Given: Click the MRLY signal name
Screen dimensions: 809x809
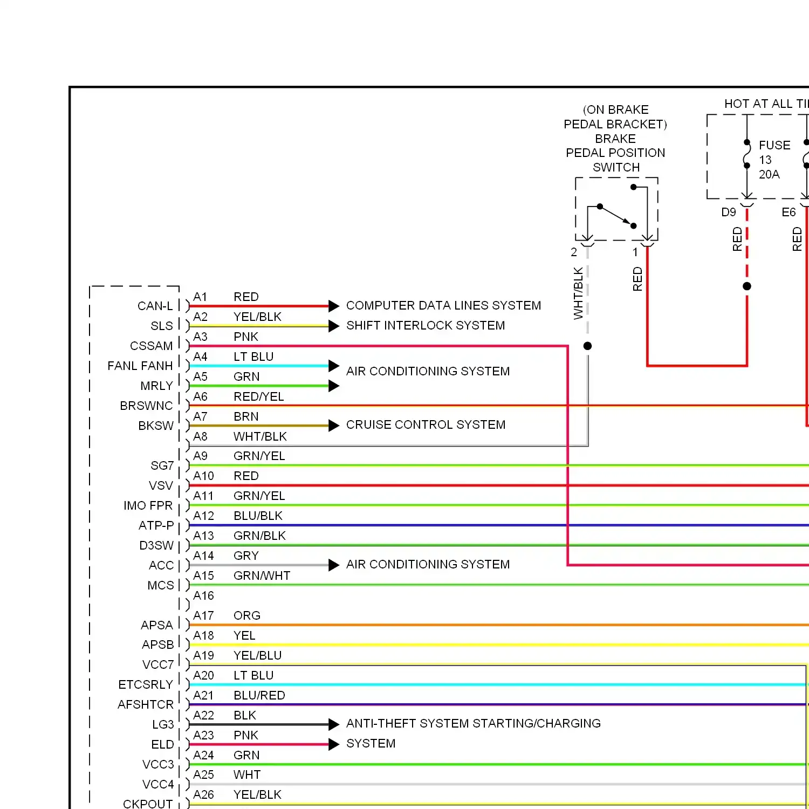Looking at the screenshot, I should pyautogui.click(x=157, y=386).
